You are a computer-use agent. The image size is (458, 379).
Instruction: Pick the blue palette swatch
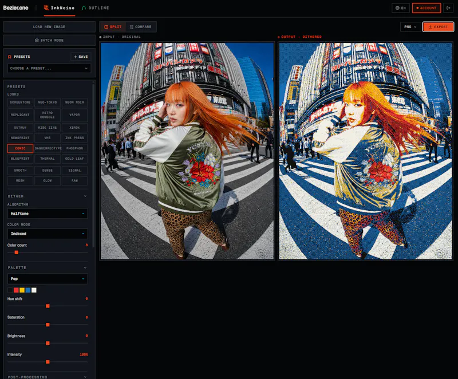(x=28, y=290)
